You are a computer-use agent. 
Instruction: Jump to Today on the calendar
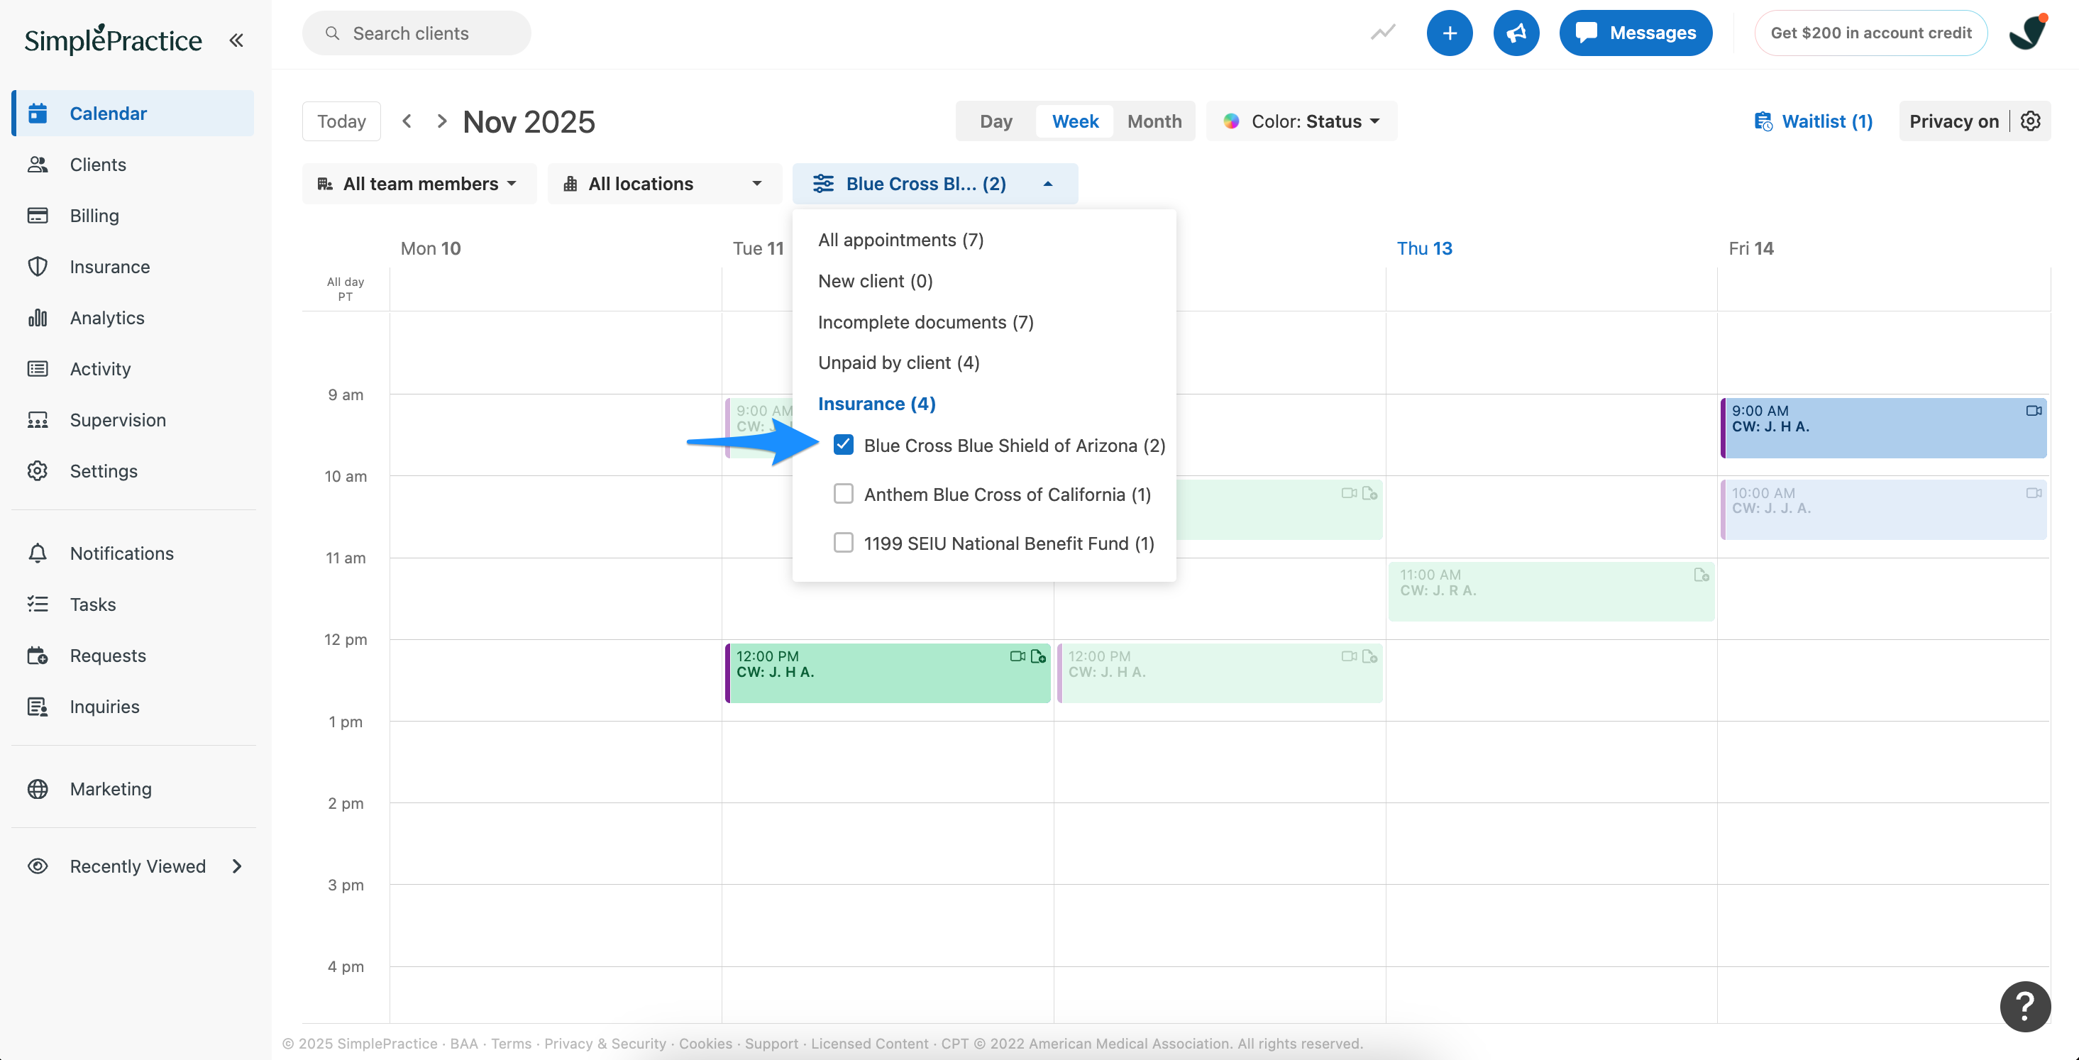pyautogui.click(x=341, y=121)
